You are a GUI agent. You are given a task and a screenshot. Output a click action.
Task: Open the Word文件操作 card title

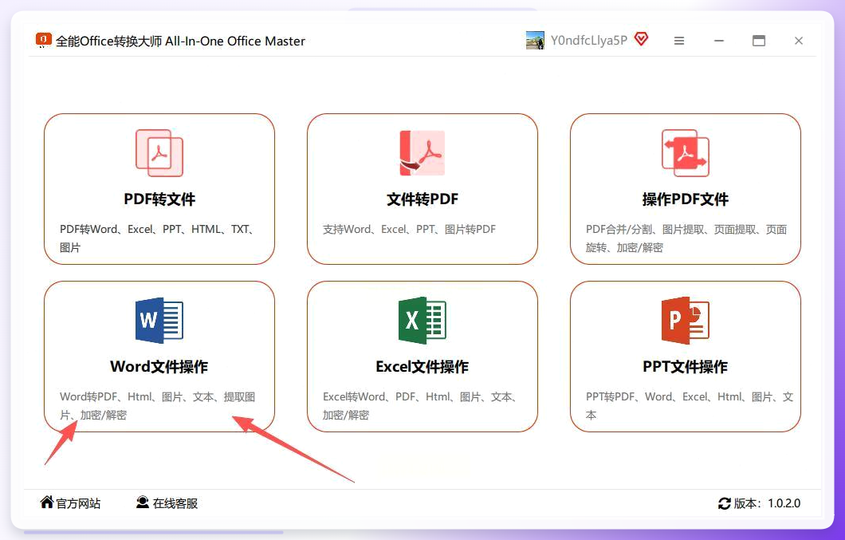159,367
